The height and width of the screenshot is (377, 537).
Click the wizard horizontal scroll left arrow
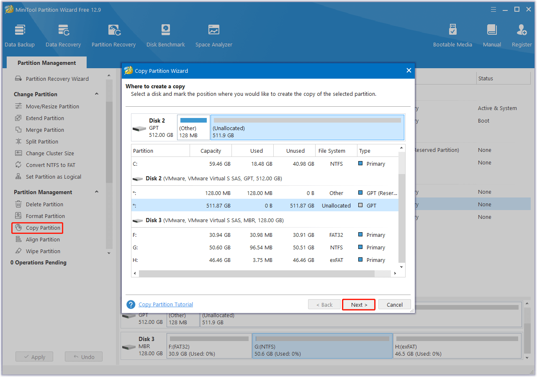pyautogui.click(x=135, y=274)
